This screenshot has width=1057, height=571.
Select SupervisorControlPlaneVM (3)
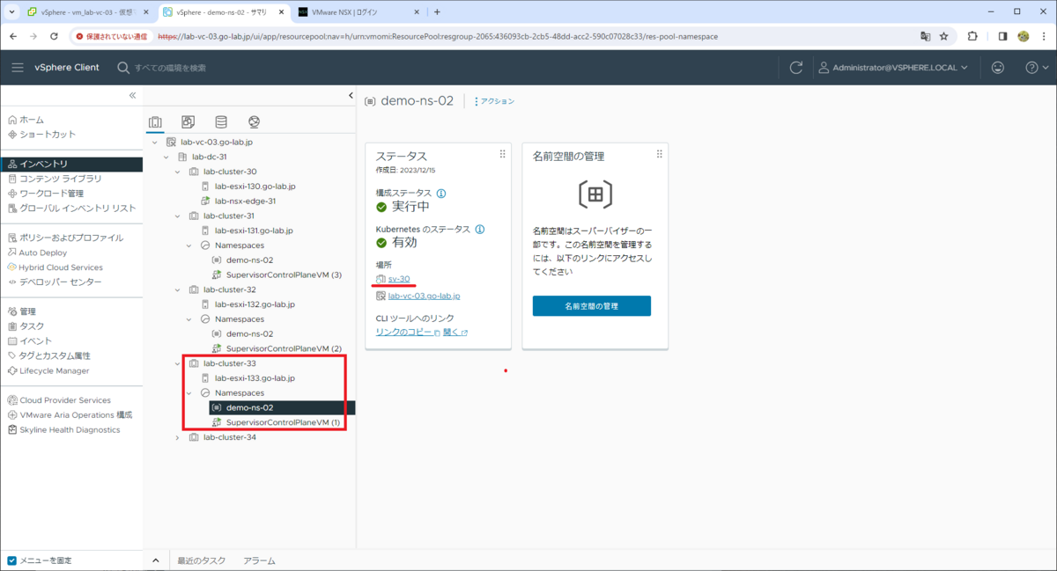284,275
